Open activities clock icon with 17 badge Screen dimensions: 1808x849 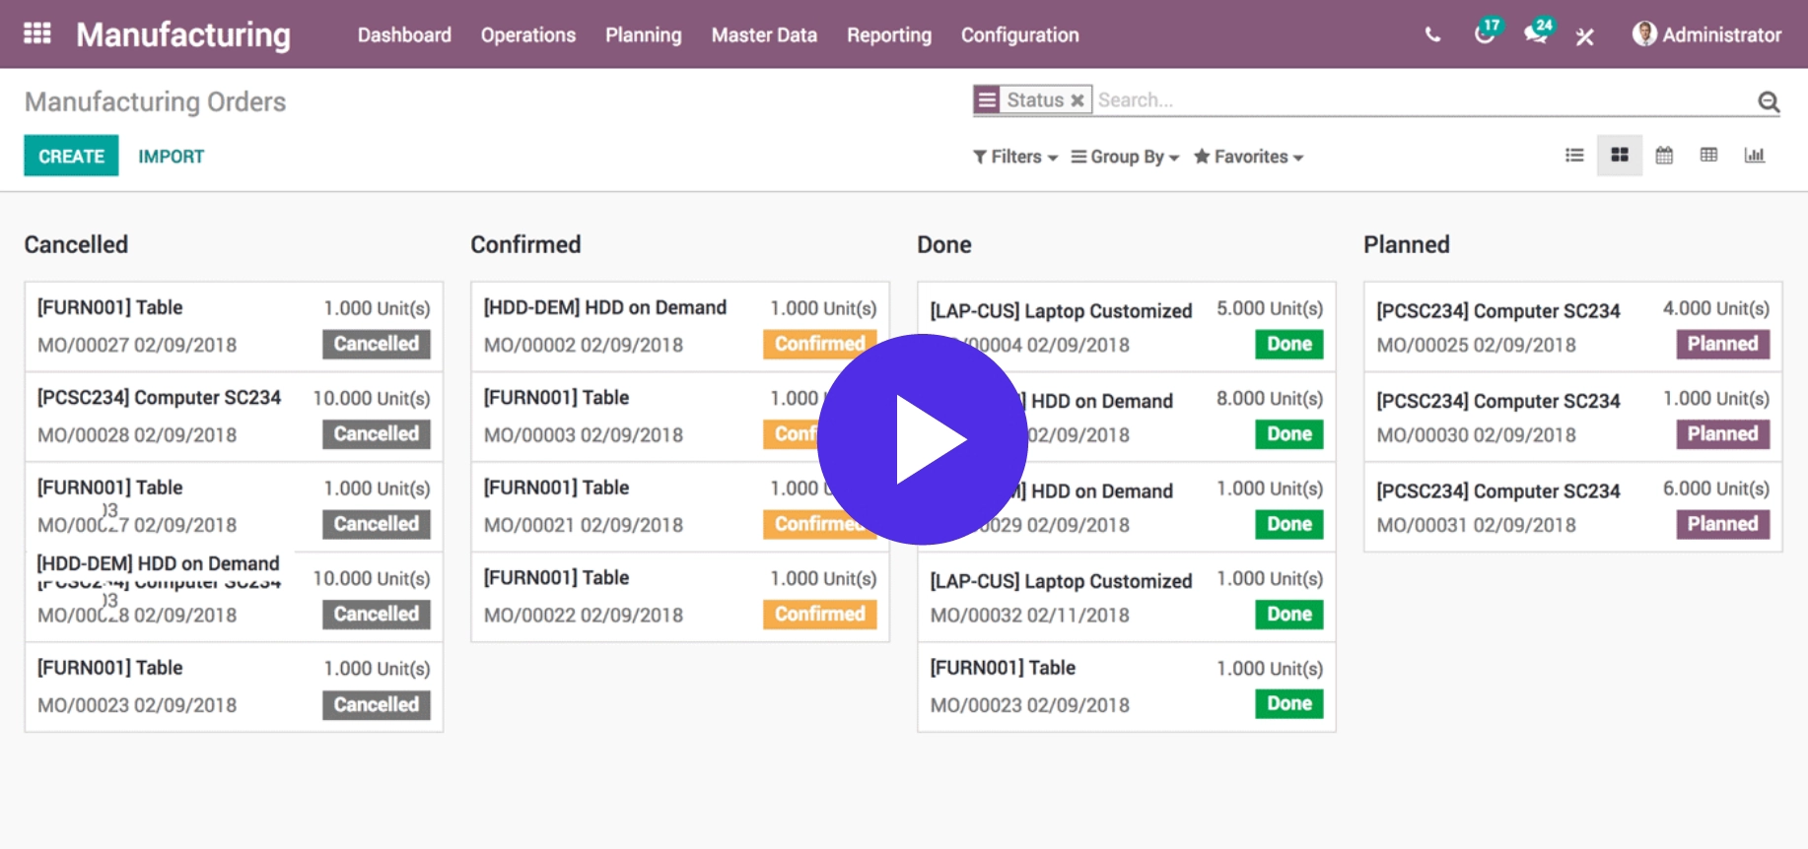tap(1485, 34)
